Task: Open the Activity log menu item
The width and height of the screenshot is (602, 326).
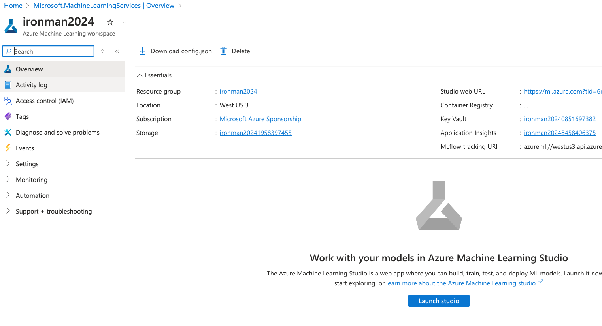Action: coord(62,85)
